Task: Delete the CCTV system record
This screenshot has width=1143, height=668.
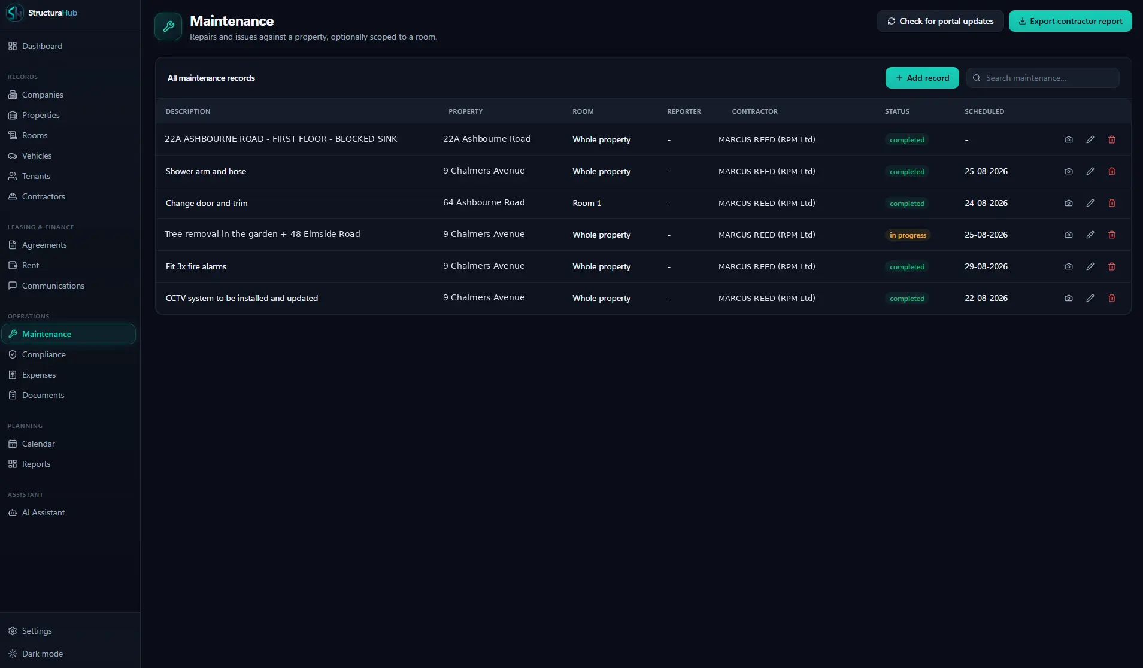Action: (1112, 298)
